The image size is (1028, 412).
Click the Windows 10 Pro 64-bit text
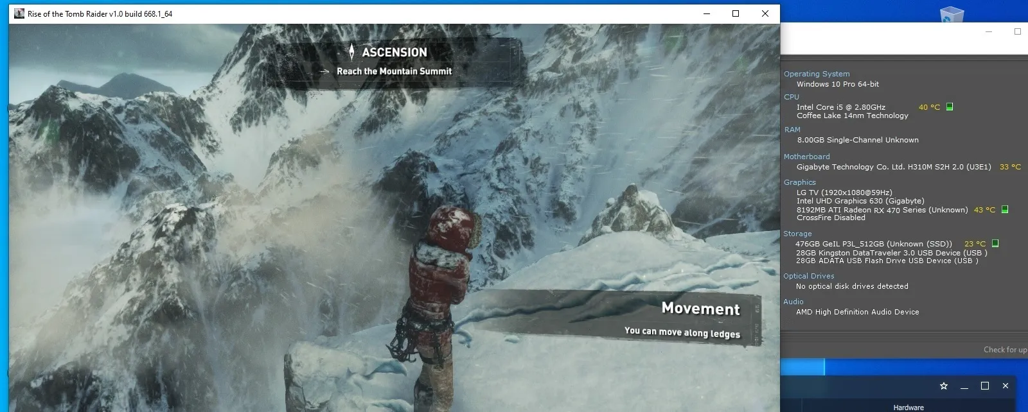coord(838,84)
